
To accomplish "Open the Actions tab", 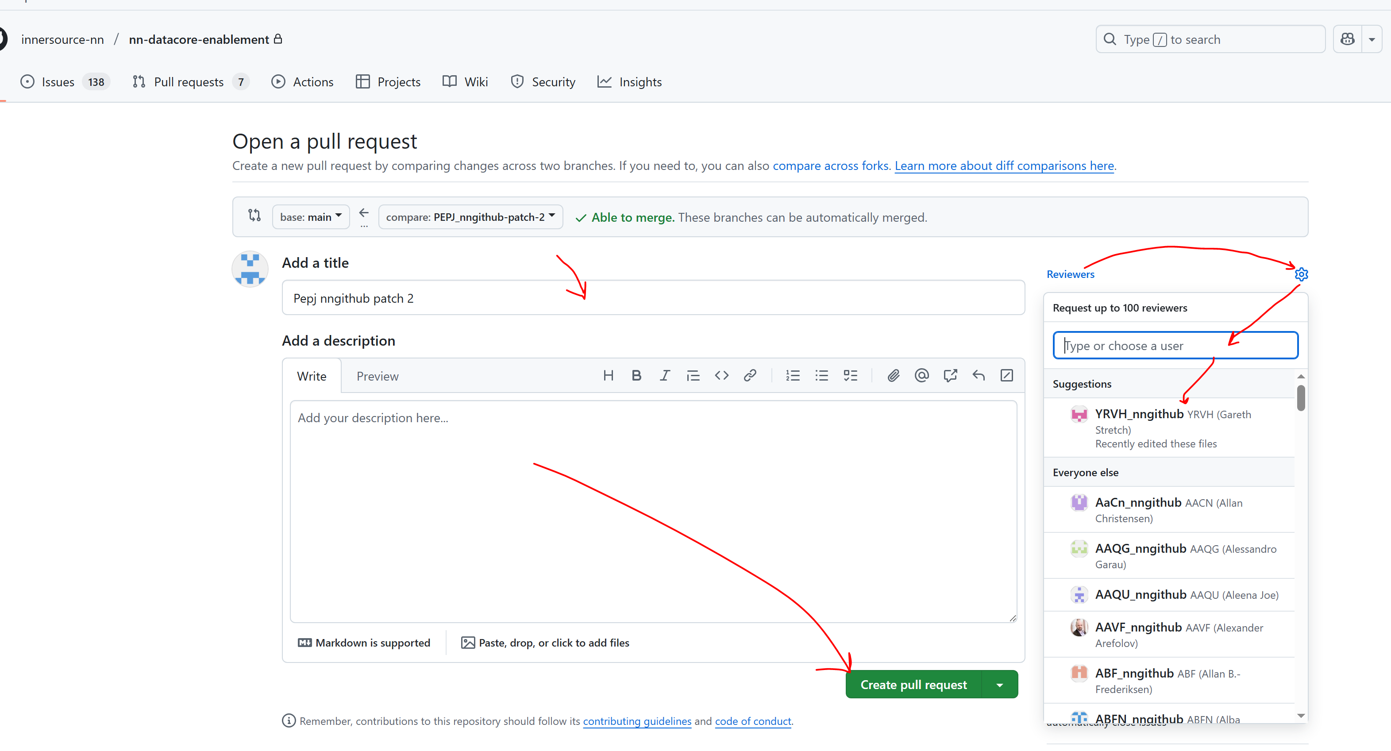I will pyautogui.click(x=302, y=82).
